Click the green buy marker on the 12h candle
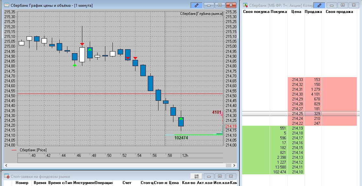Image resolution: width=362 pixels, height=186 pixels. [181, 118]
